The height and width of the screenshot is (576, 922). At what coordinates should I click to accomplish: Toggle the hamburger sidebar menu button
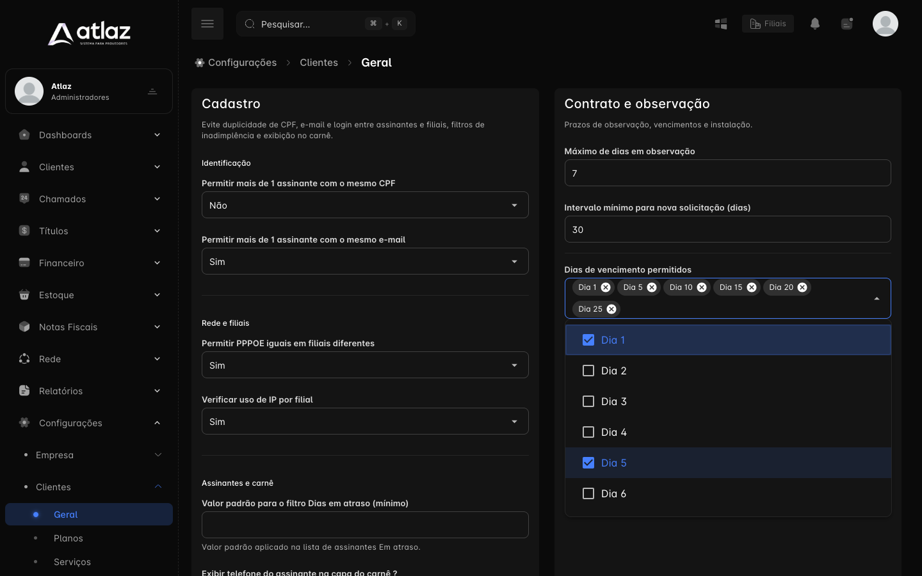pyautogui.click(x=207, y=24)
